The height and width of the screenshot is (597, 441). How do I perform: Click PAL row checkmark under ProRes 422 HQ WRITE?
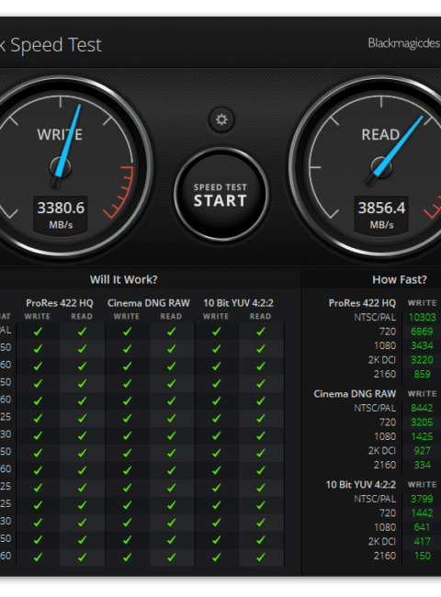(38, 332)
